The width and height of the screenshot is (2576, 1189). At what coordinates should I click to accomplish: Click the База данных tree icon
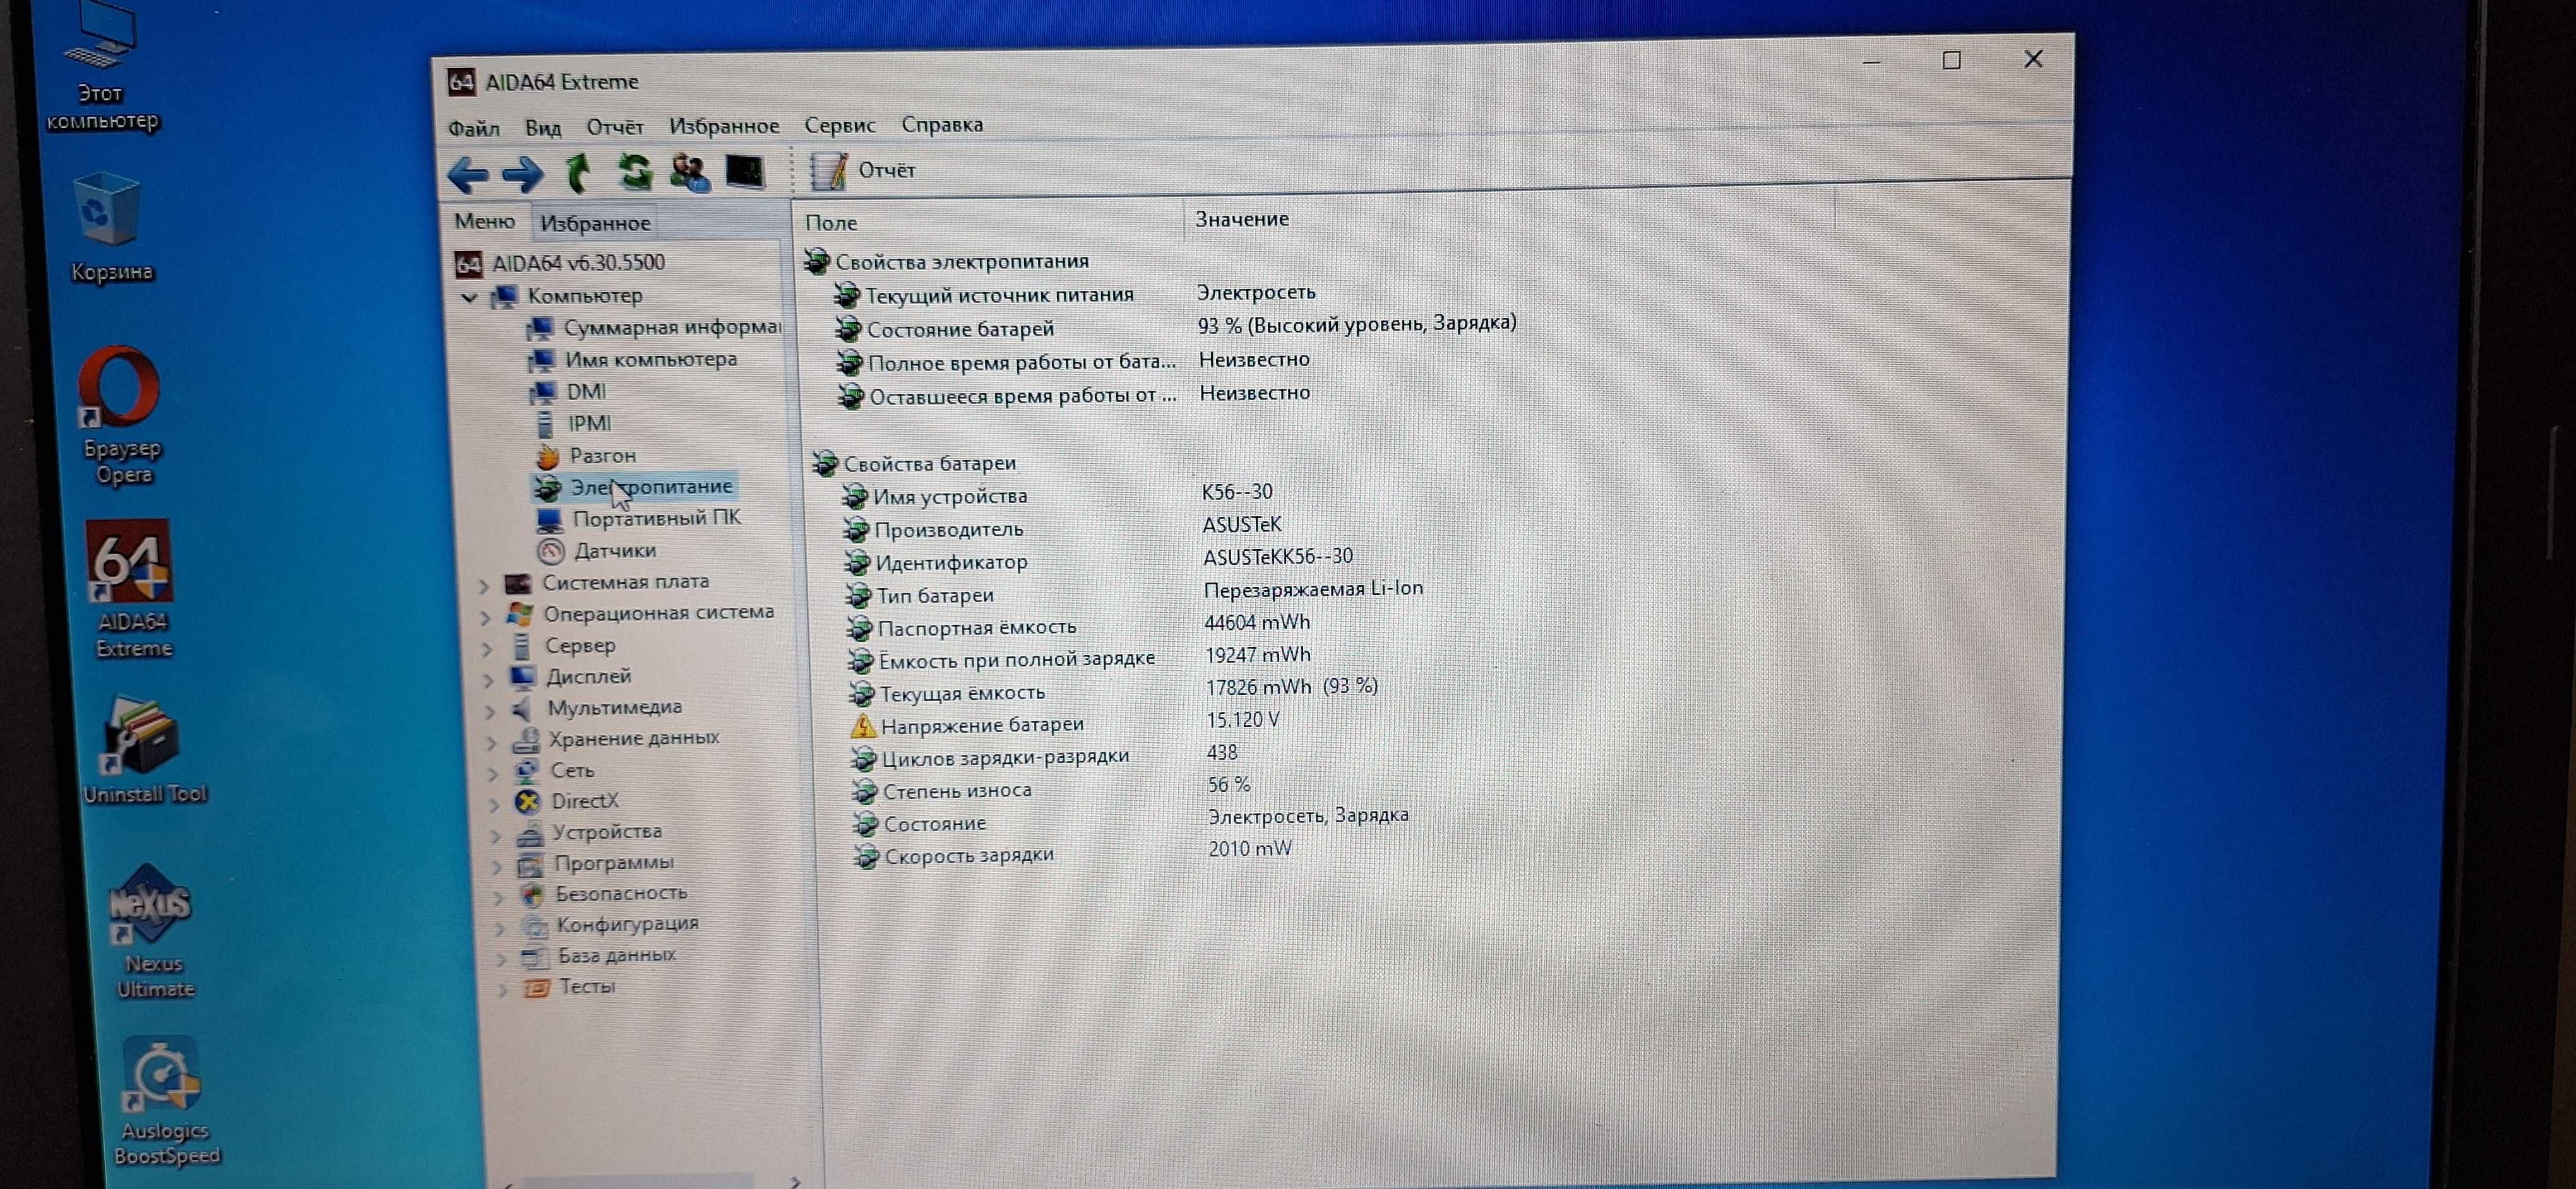[x=536, y=957]
